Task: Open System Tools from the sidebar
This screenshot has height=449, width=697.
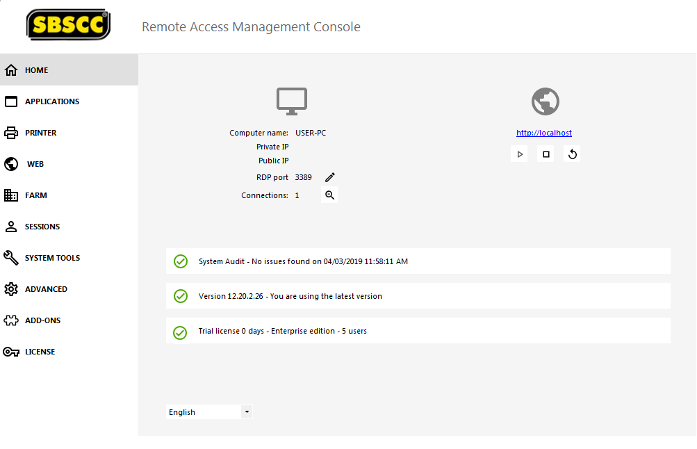Action: pos(52,258)
